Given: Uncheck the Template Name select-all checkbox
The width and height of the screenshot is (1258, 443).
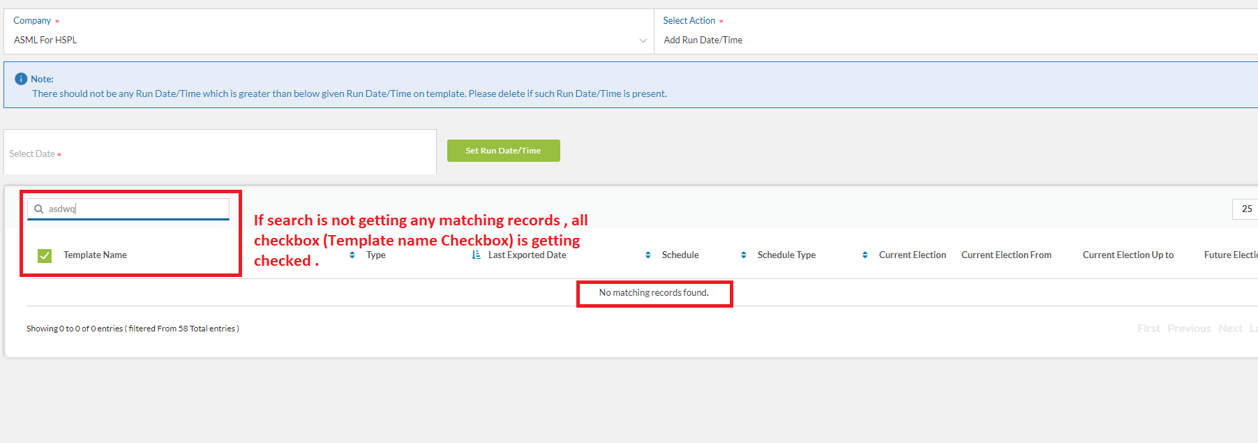Looking at the screenshot, I should [45, 256].
